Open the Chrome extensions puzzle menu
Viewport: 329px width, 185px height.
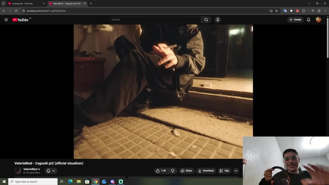coord(304,11)
